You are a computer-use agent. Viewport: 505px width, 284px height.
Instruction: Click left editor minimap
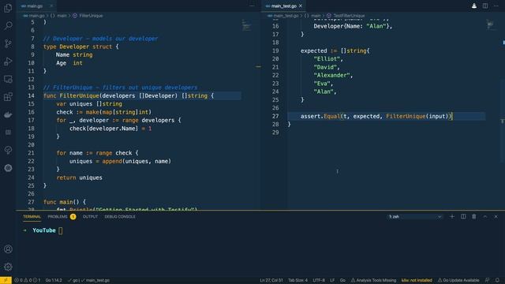pyautogui.click(x=247, y=25)
